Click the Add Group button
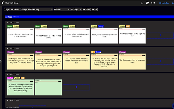This screenshot has height=109, width=174. click(86, 10)
